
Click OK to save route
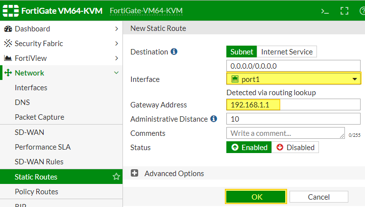256,197
